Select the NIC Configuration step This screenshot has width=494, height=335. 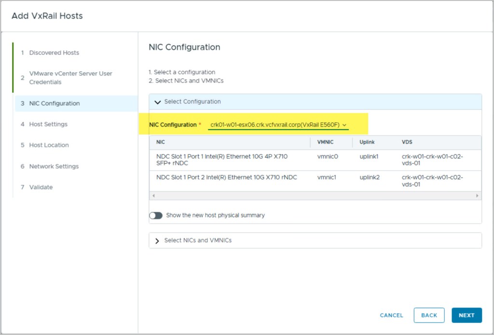[x=55, y=103]
